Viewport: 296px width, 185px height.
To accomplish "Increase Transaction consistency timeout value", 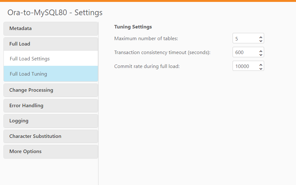I will 261,51.
